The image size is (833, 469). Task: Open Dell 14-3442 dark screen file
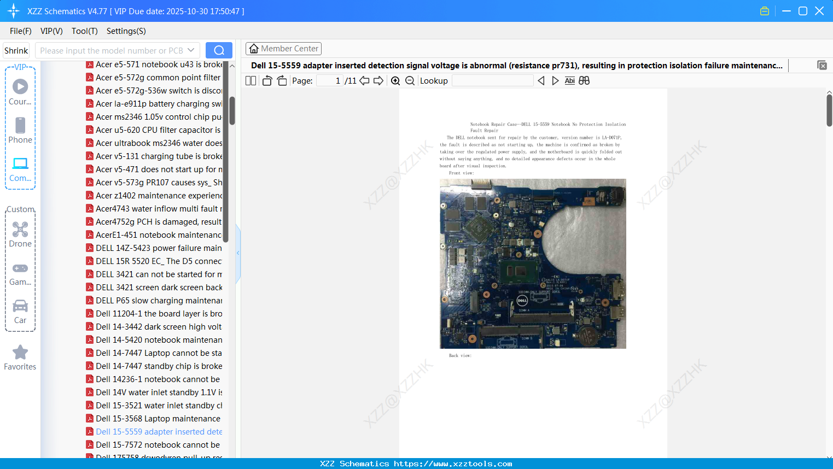(x=154, y=327)
